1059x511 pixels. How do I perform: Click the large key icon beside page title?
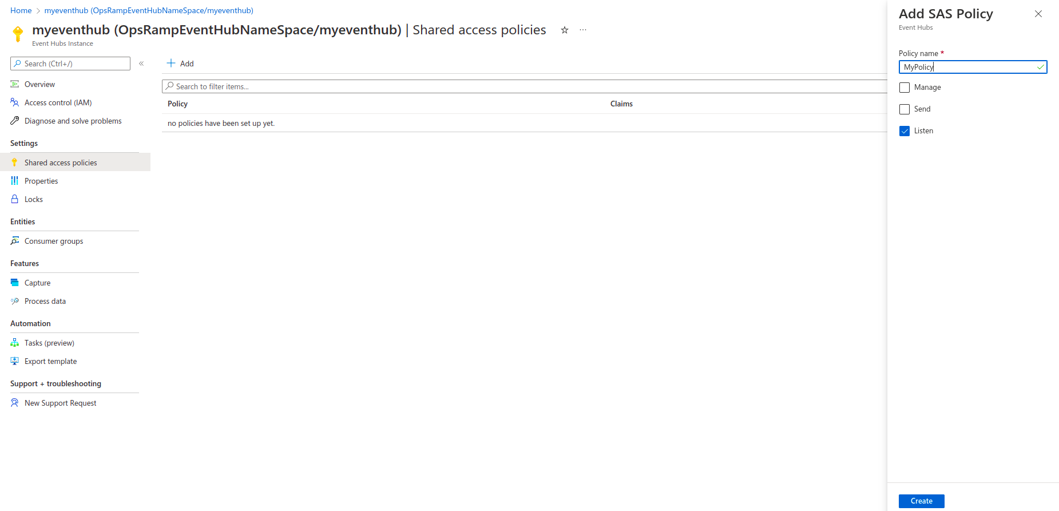(x=18, y=34)
